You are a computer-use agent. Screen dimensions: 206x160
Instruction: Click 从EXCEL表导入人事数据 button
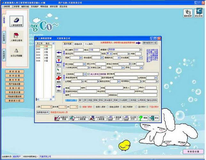click(79, 118)
